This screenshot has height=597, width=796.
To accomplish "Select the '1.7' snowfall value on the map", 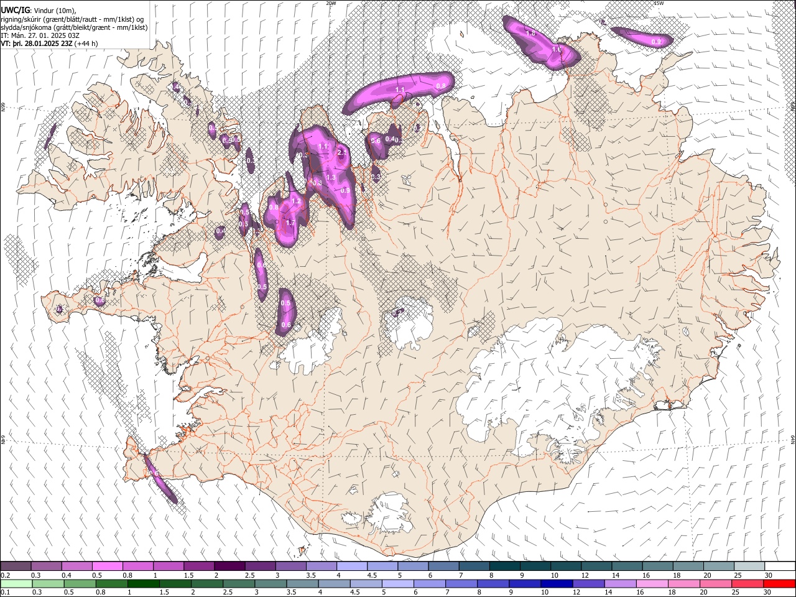I will click(x=290, y=223).
